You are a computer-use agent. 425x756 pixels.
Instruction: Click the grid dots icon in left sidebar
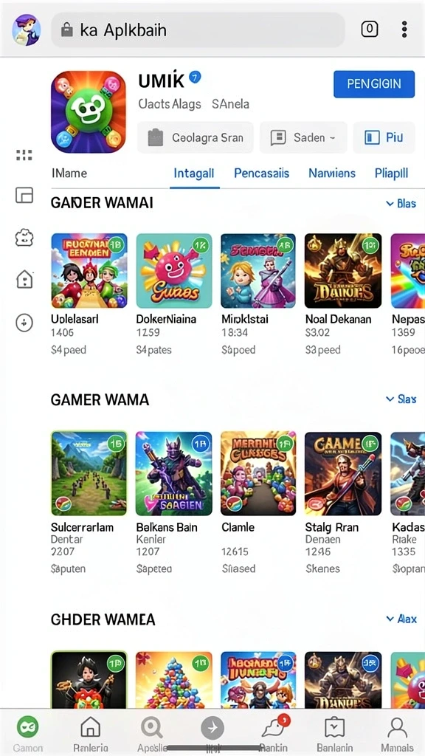pos(24,155)
